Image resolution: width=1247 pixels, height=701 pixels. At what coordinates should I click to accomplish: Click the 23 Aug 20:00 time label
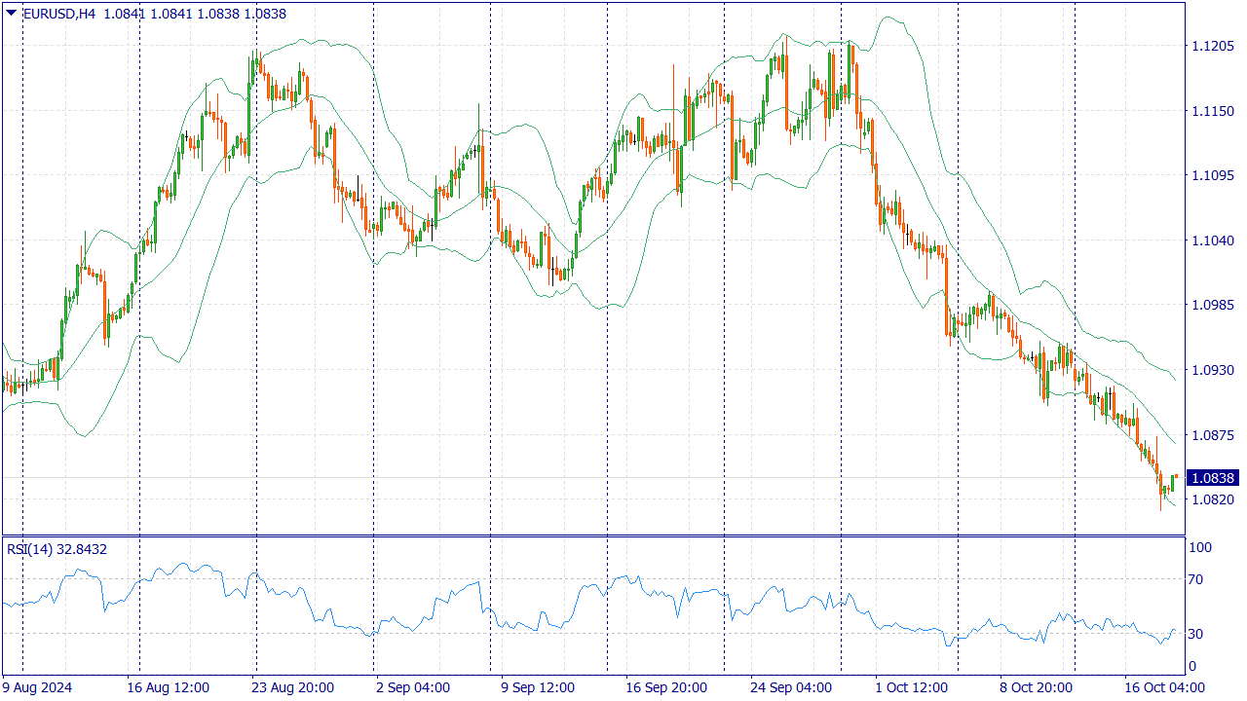pyautogui.click(x=293, y=686)
